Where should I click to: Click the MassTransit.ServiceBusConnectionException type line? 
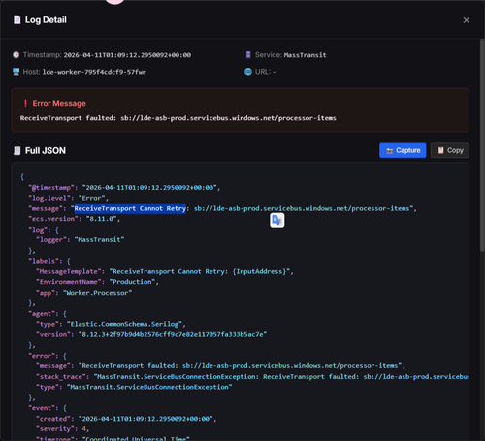tap(134, 387)
